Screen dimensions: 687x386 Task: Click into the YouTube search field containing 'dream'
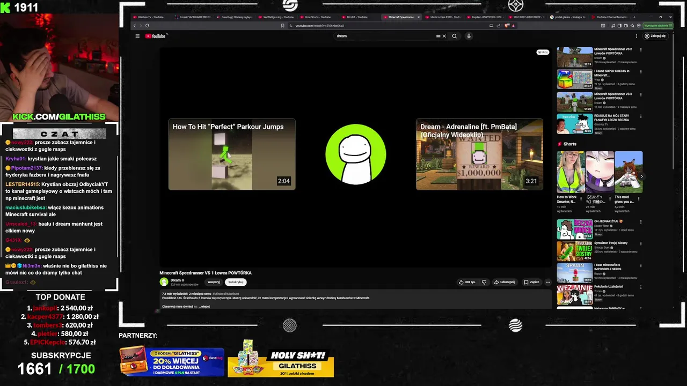point(386,36)
